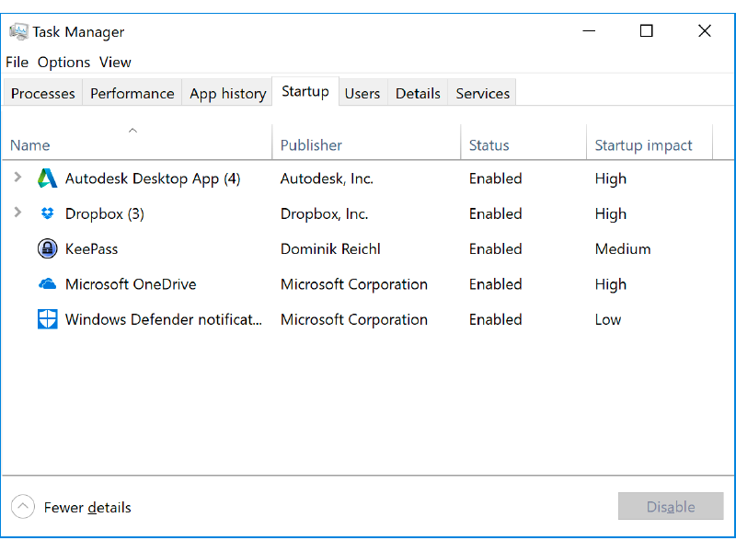Click the Microsoft OneDrive cloud icon
Viewport: 736px width, 552px height.
point(47,284)
